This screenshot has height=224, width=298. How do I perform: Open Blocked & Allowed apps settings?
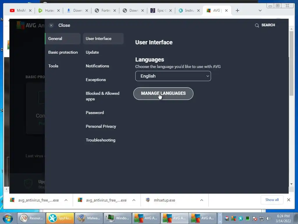pyautogui.click(x=102, y=96)
